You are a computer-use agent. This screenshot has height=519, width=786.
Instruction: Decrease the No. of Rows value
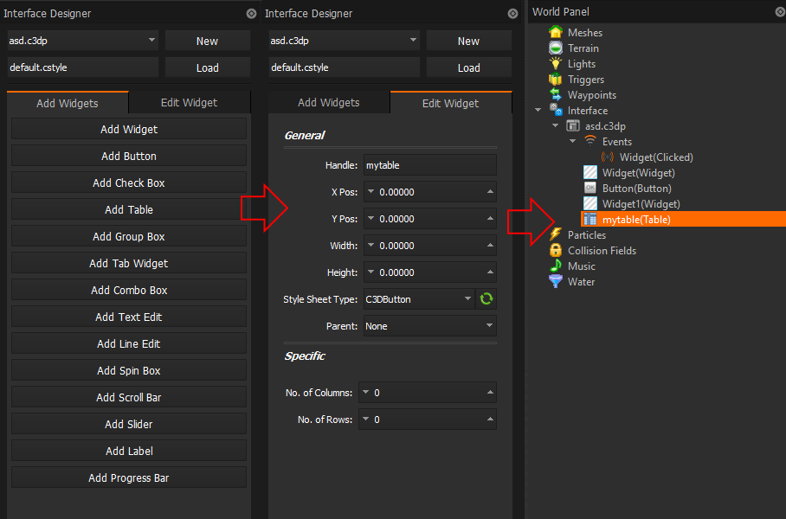366,419
